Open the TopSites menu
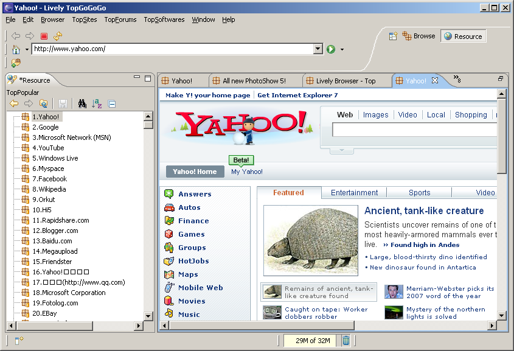Viewport: 514px width, 351px height. point(85,19)
